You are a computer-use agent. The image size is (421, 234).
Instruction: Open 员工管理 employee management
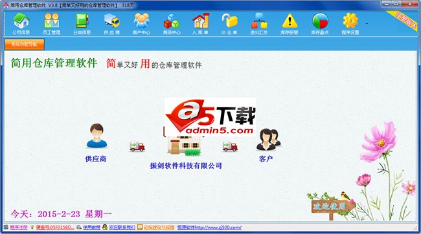51,24
